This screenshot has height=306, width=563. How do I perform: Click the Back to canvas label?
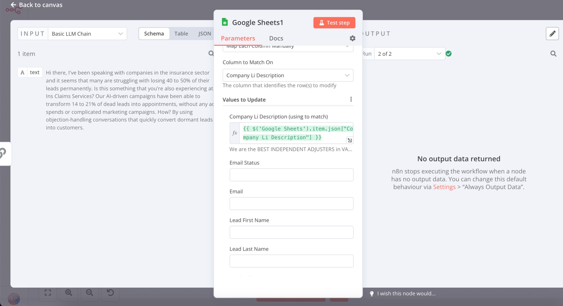coord(41,5)
